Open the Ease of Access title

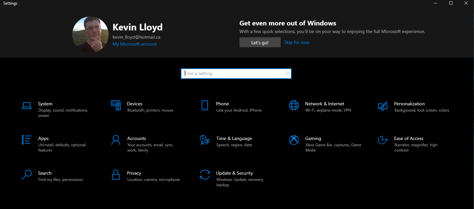[409, 138]
